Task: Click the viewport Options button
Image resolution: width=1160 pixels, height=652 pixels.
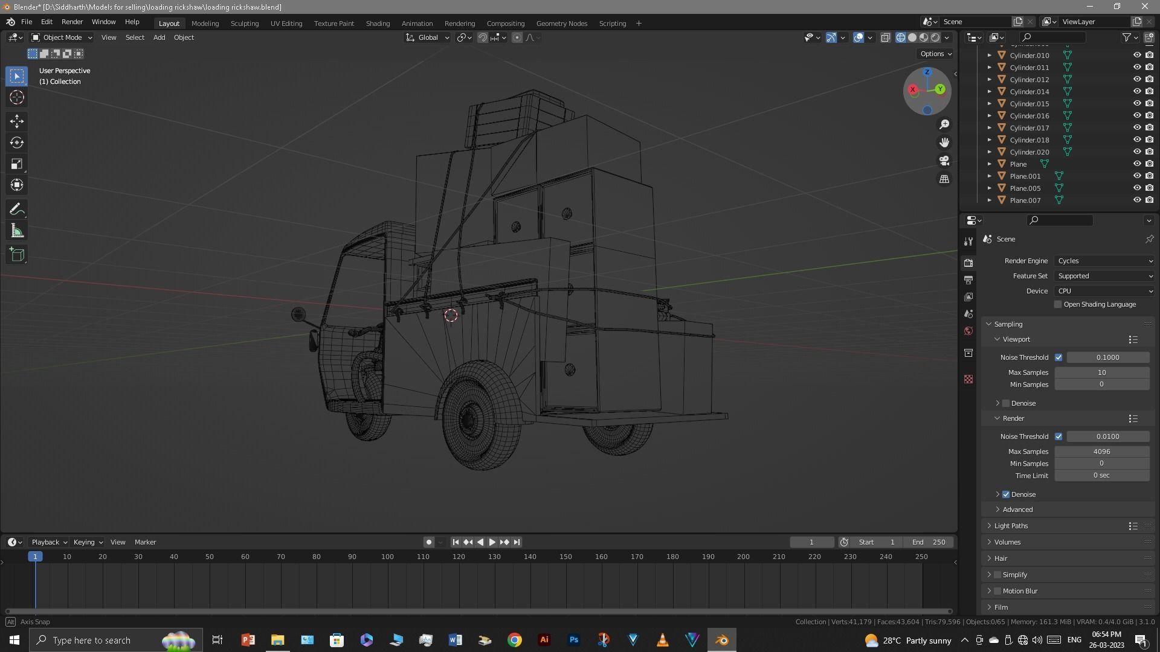Action: (x=936, y=54)
